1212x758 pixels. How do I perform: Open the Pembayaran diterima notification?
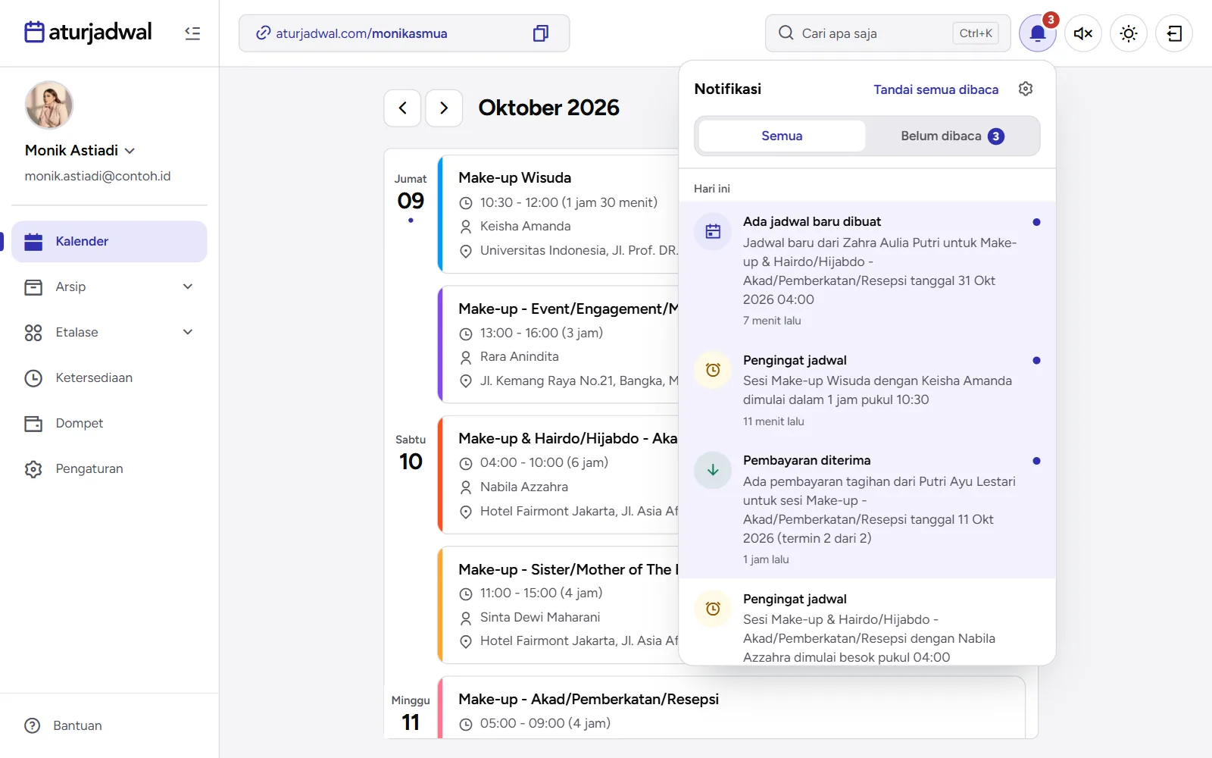click(x=867, y=509)
